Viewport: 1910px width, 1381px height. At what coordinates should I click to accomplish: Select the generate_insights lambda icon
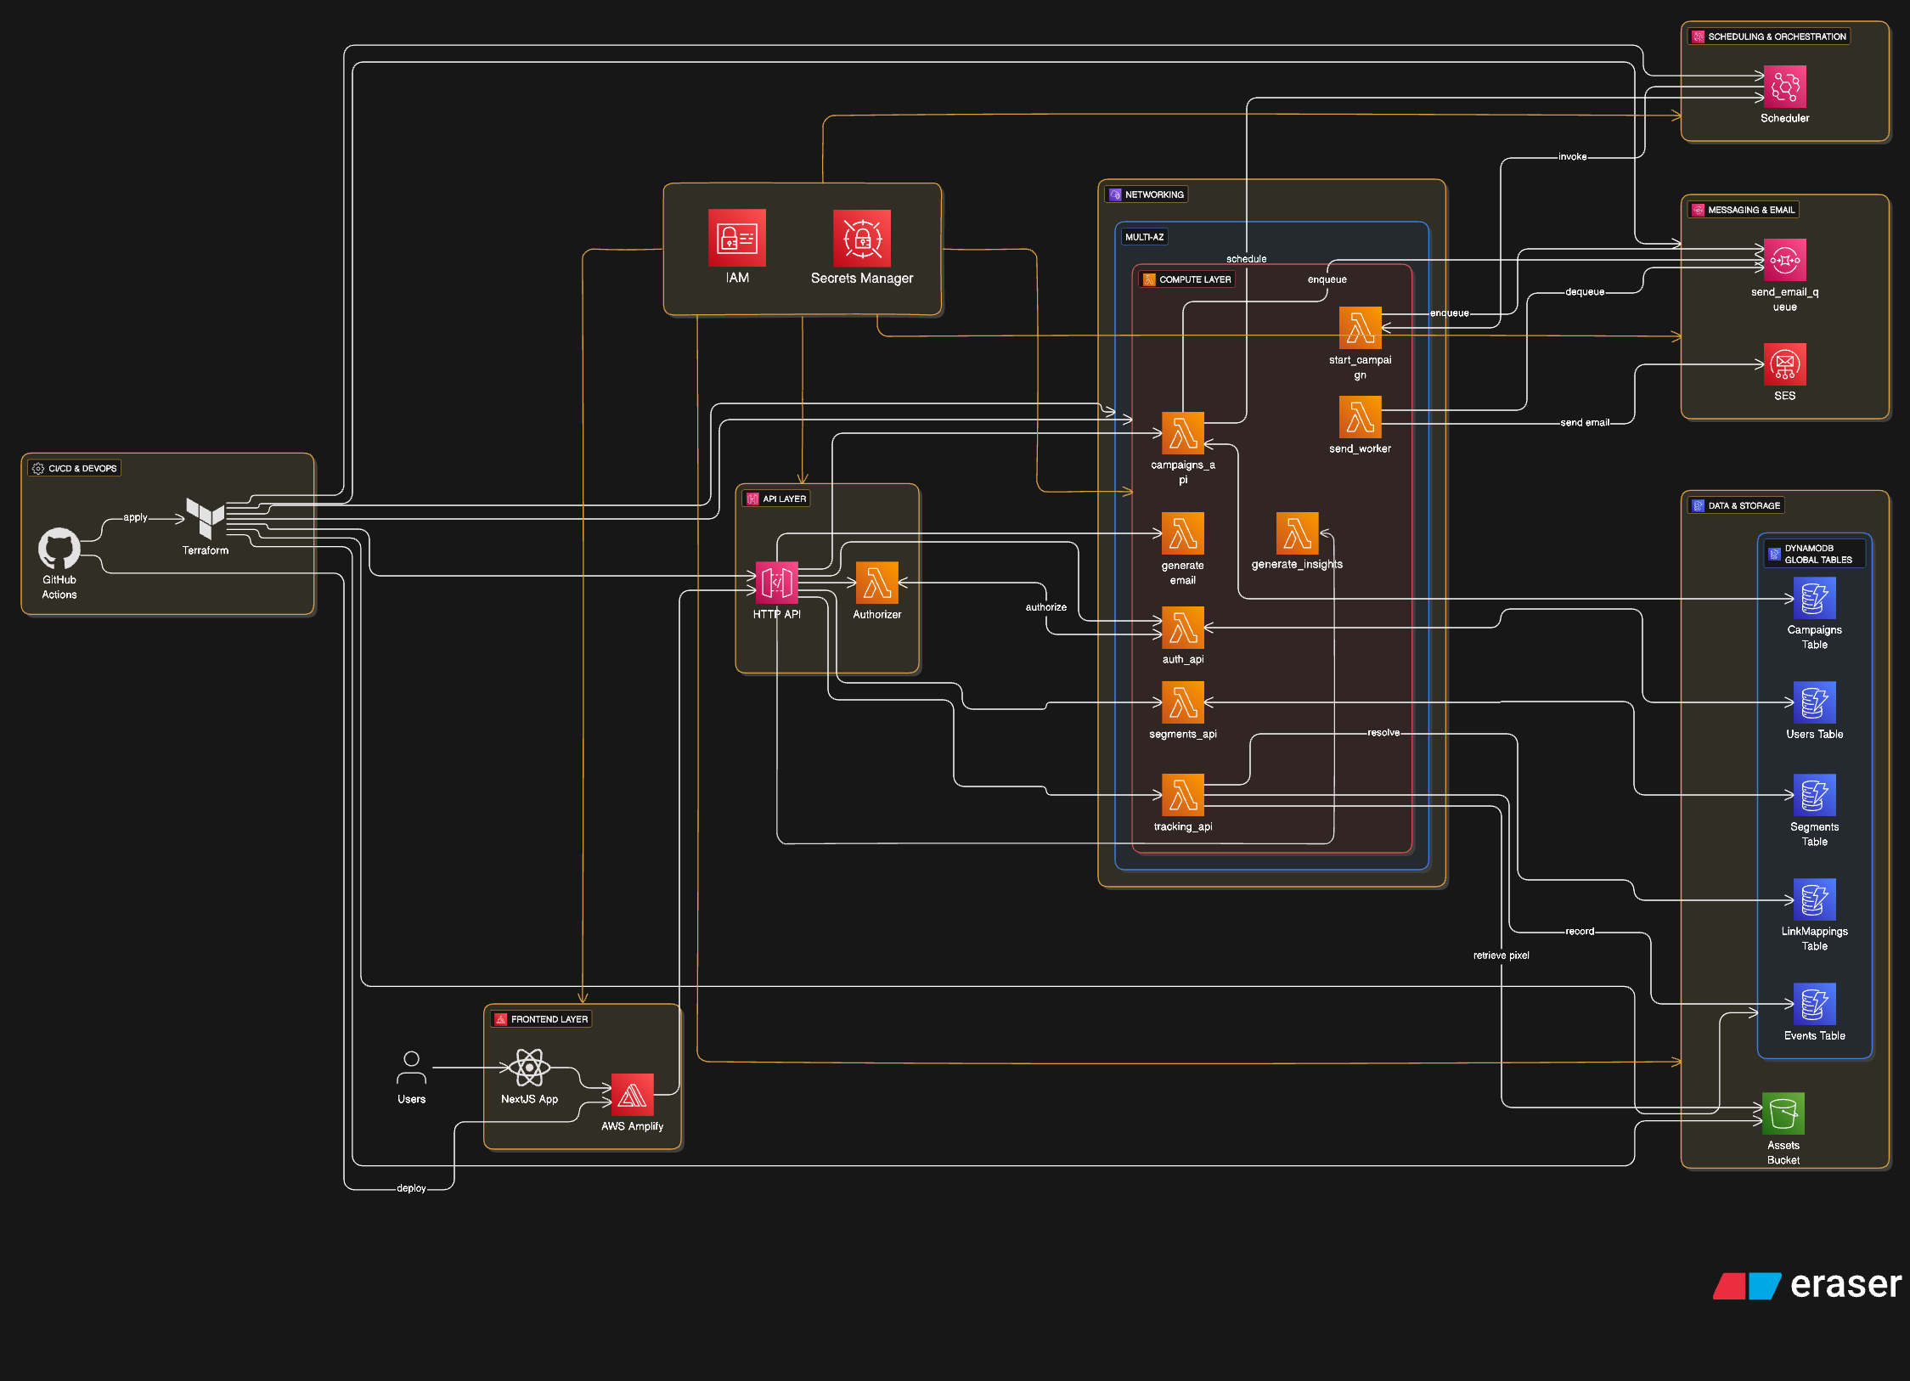pos(1297,533)
